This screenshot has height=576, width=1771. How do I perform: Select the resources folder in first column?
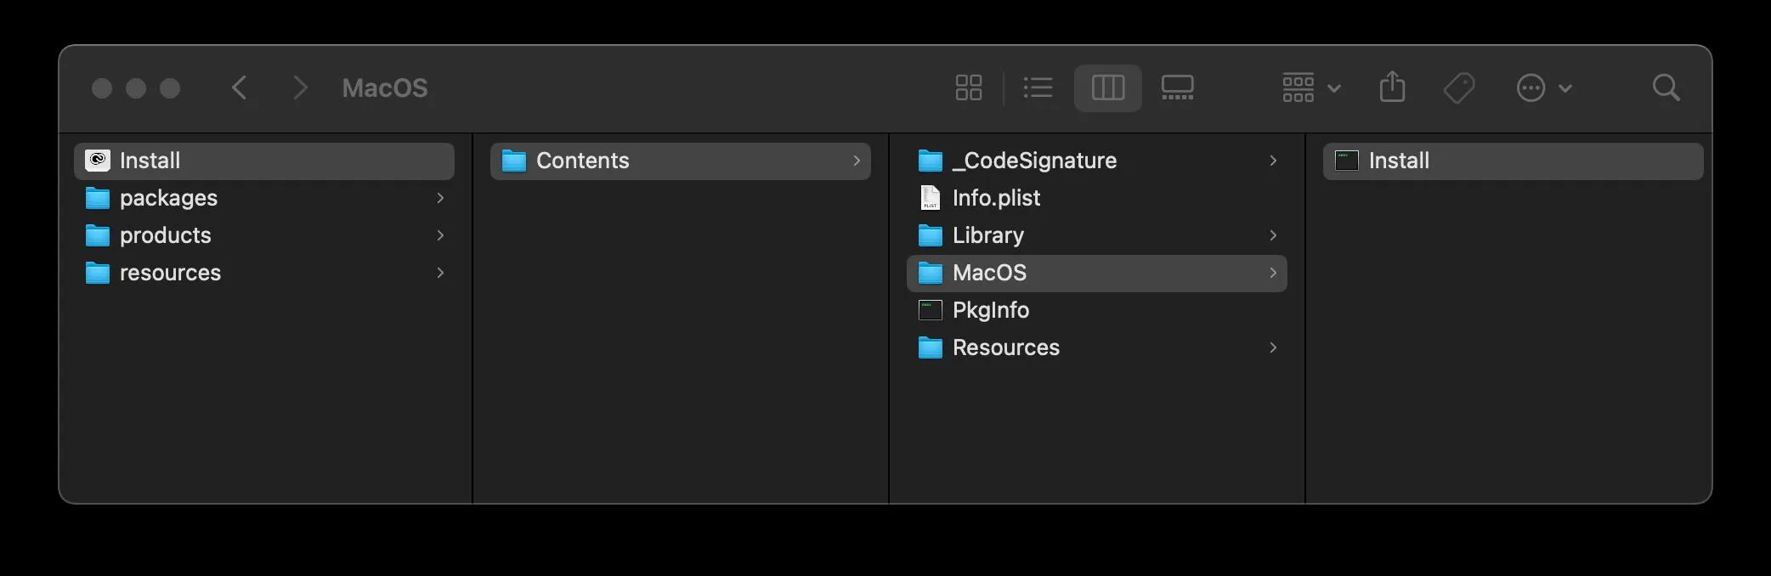pos(170,273)
